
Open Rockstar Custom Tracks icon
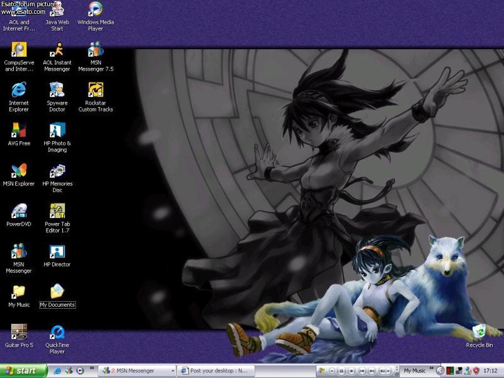(x=96, y=97)
